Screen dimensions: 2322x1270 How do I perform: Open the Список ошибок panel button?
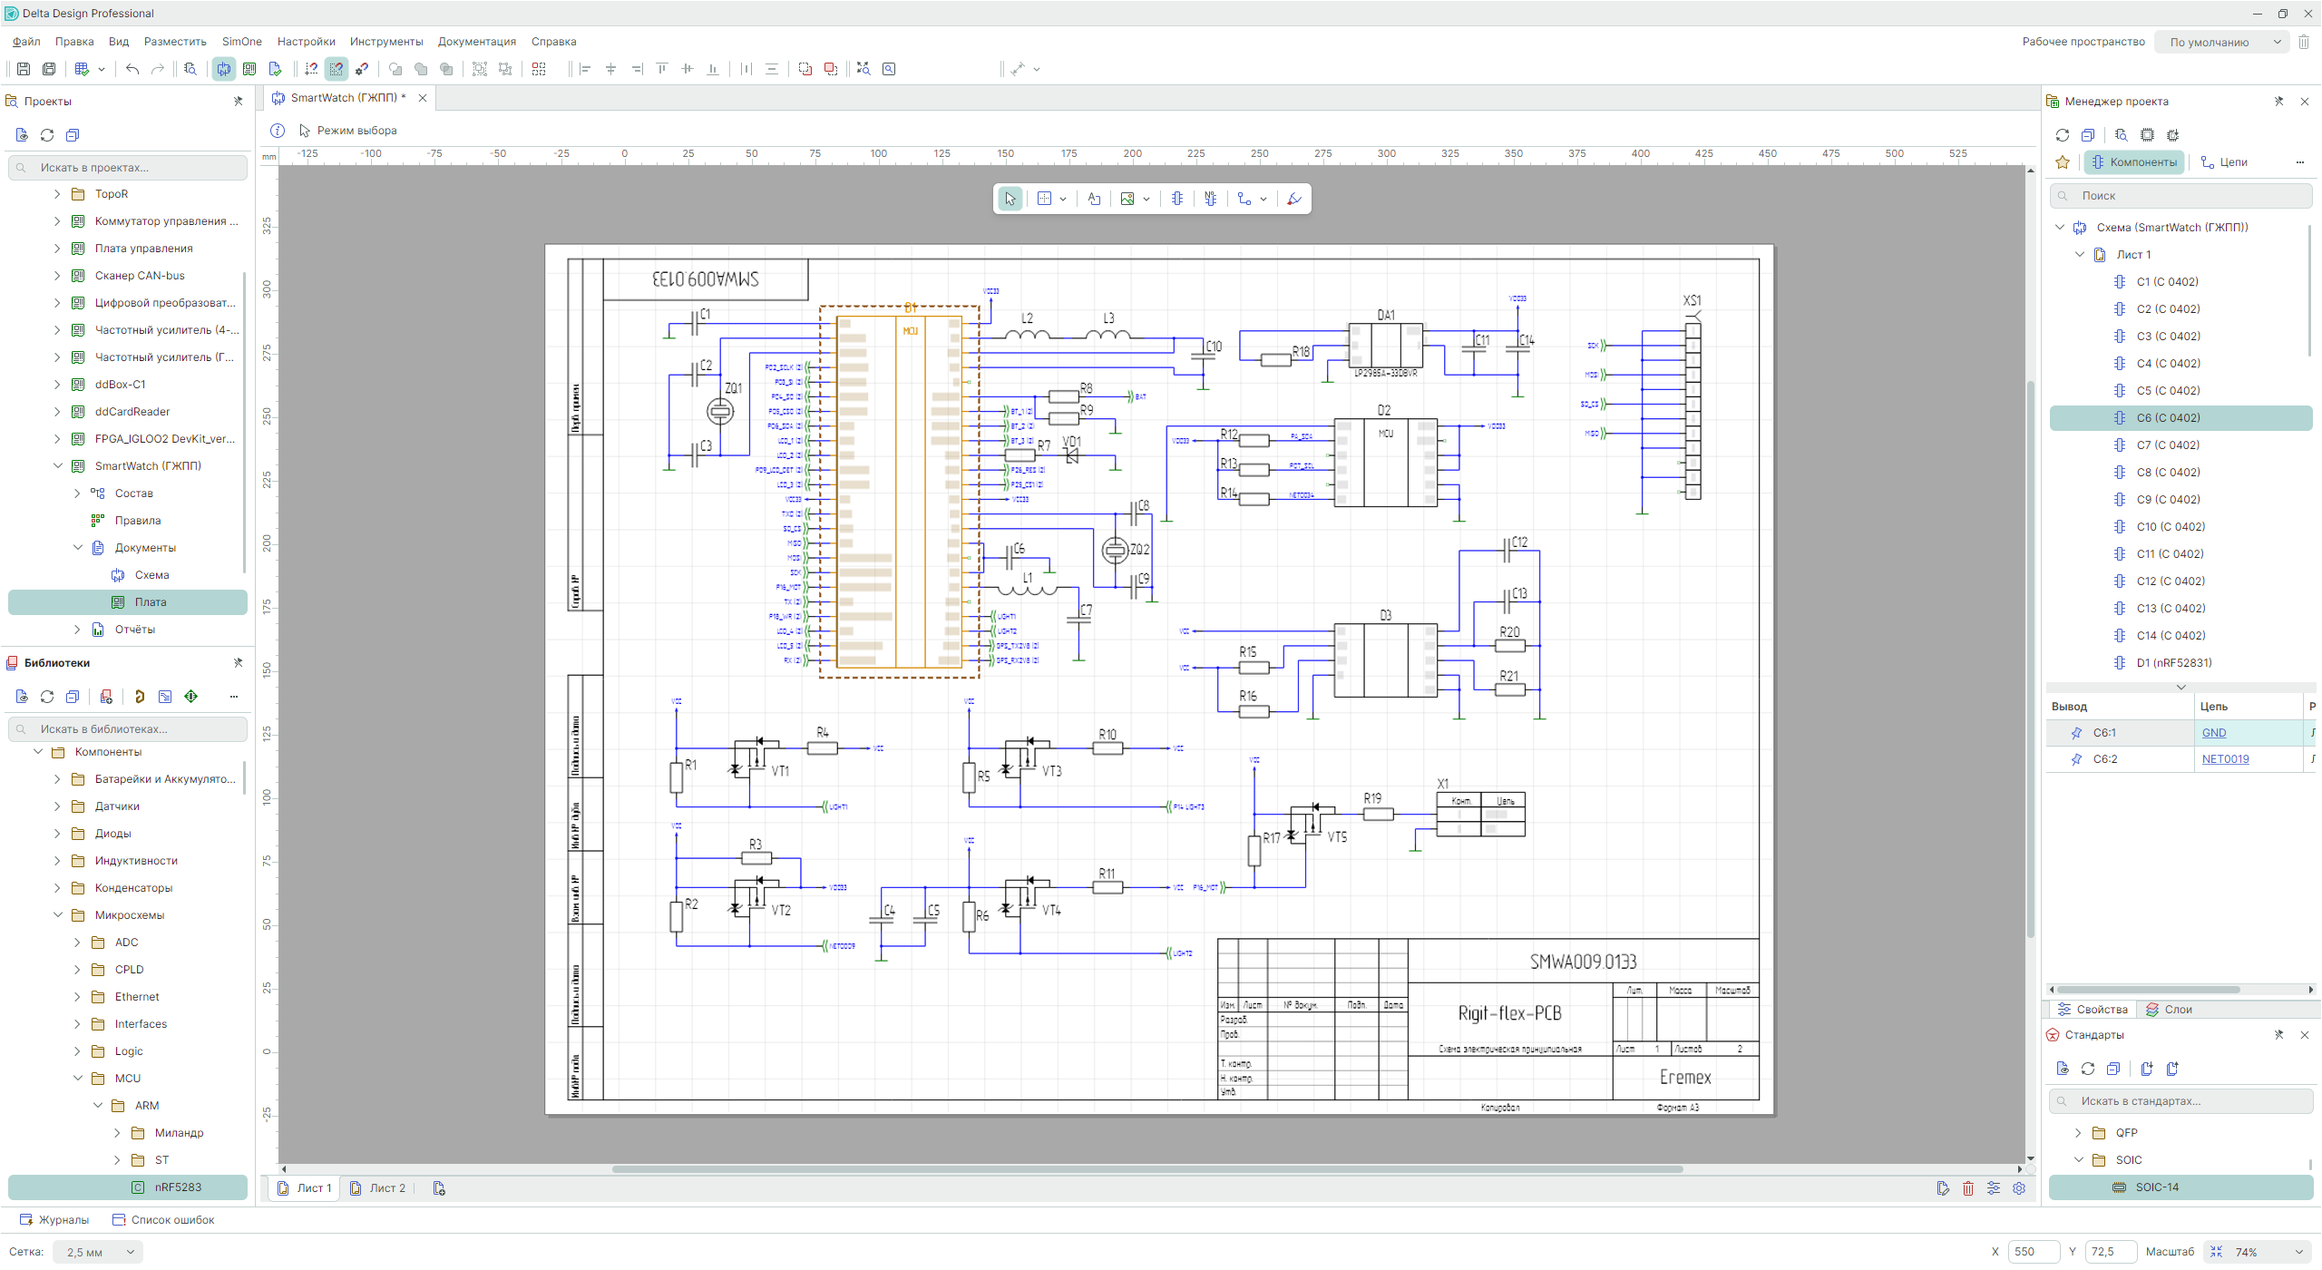click(163, 1220)
